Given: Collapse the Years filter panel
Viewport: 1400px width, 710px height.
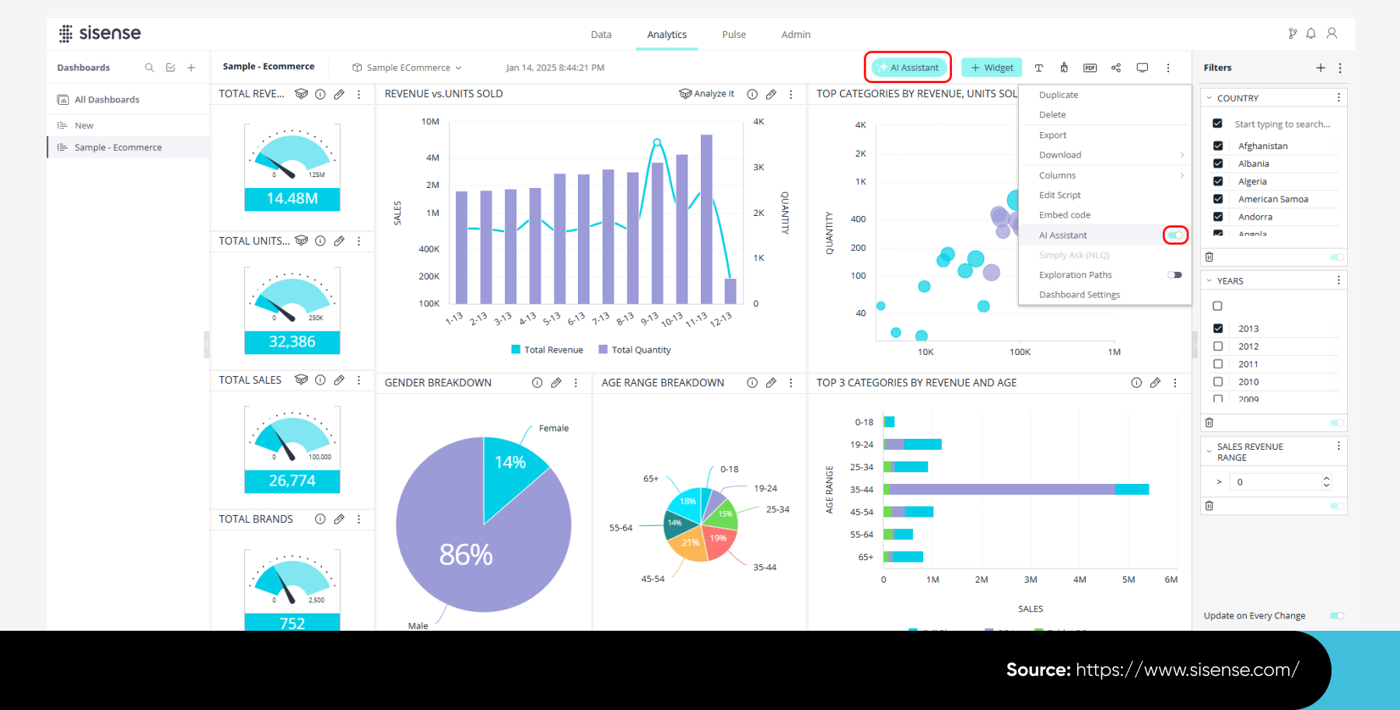Looking at the screenshot, I should coord(1209,281).
